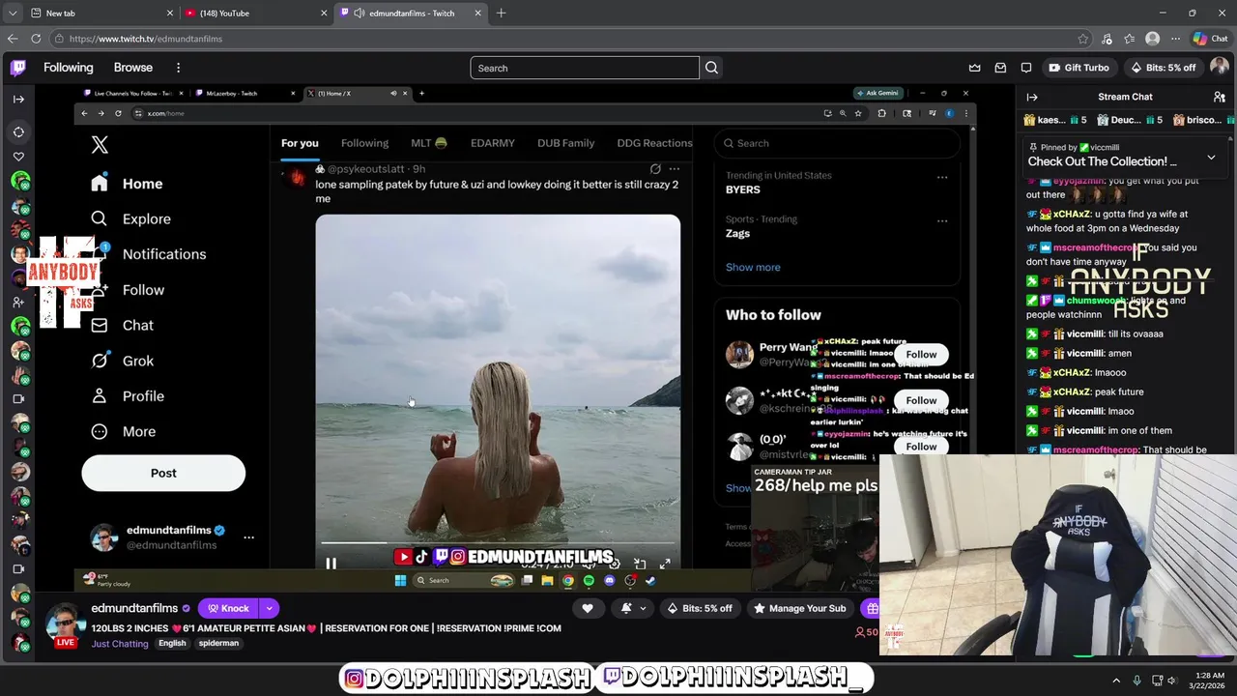This screenshot has width=1237, height=696.
Task: Click 'Stream Chat' header title
Action: (x=1125, y=97)
